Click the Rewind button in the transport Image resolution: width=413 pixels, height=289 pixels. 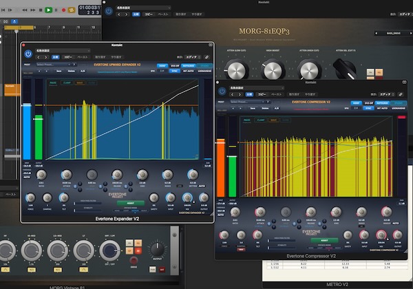point(25,10)
